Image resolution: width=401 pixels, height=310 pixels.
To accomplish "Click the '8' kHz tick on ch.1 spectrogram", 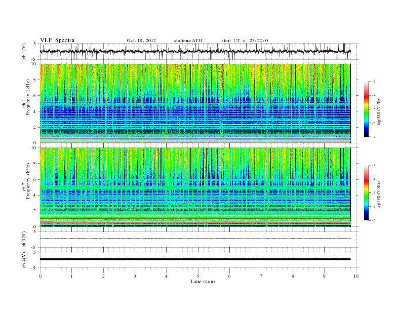I will pos(35,80).
